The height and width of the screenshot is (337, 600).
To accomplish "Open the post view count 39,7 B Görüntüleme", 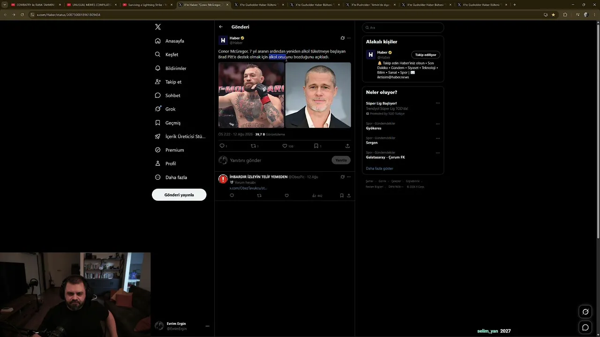I will 270,134.
